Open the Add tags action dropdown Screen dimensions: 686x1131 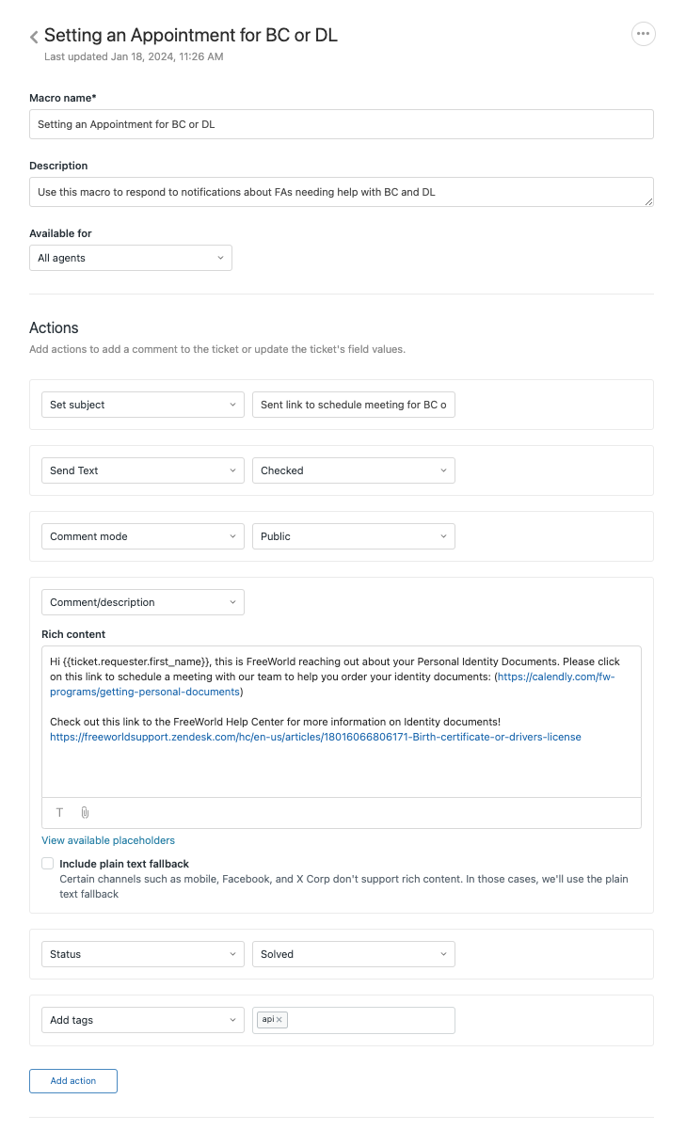(143, 1020)
